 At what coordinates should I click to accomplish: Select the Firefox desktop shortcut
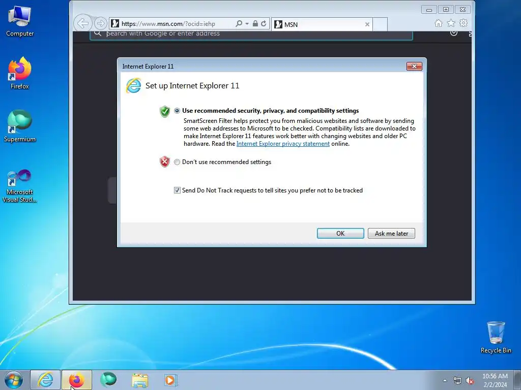point(20,73)
